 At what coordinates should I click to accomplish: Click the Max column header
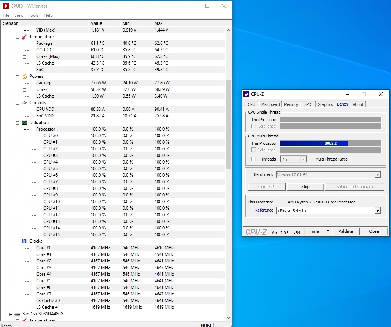168,23
